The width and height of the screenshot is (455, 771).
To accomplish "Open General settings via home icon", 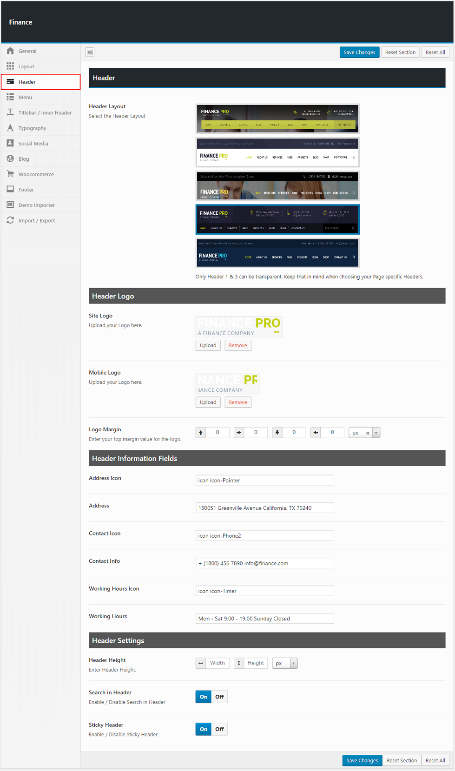I will point(10,51).
